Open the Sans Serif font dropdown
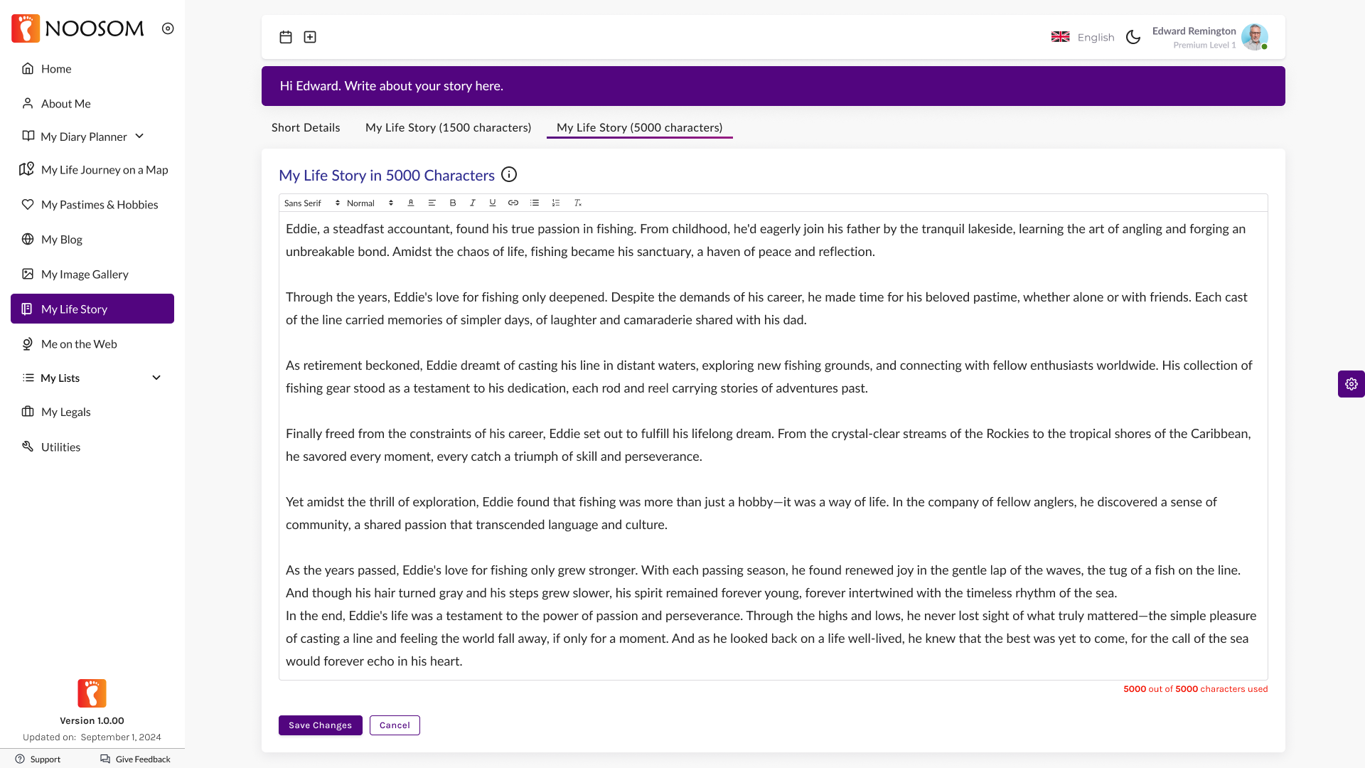The width and height of the screenshot is (1365, 768). [x=311, y=203]
